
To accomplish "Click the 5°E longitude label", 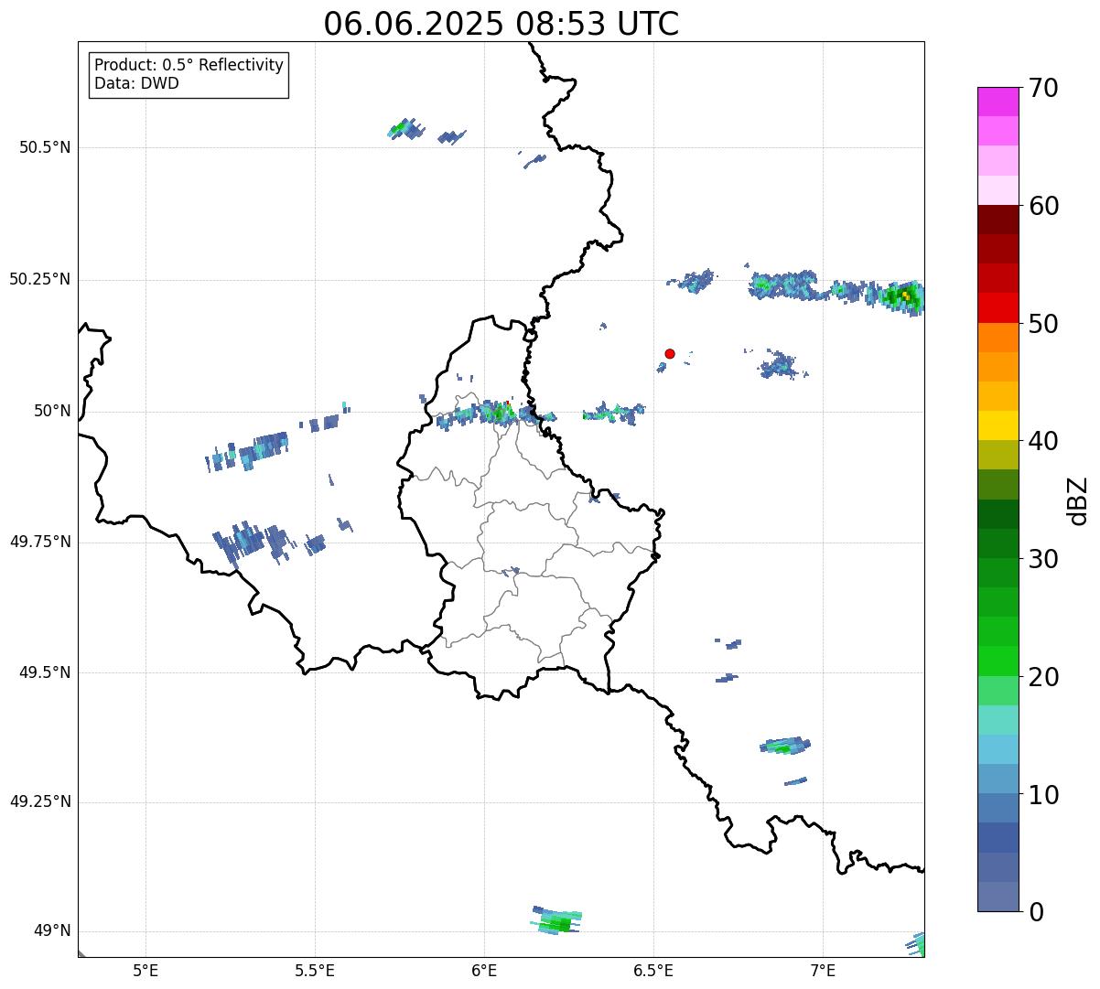I will [146, 971].
